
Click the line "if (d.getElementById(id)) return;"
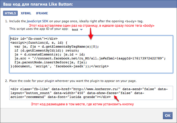click(x=47, y=50)
